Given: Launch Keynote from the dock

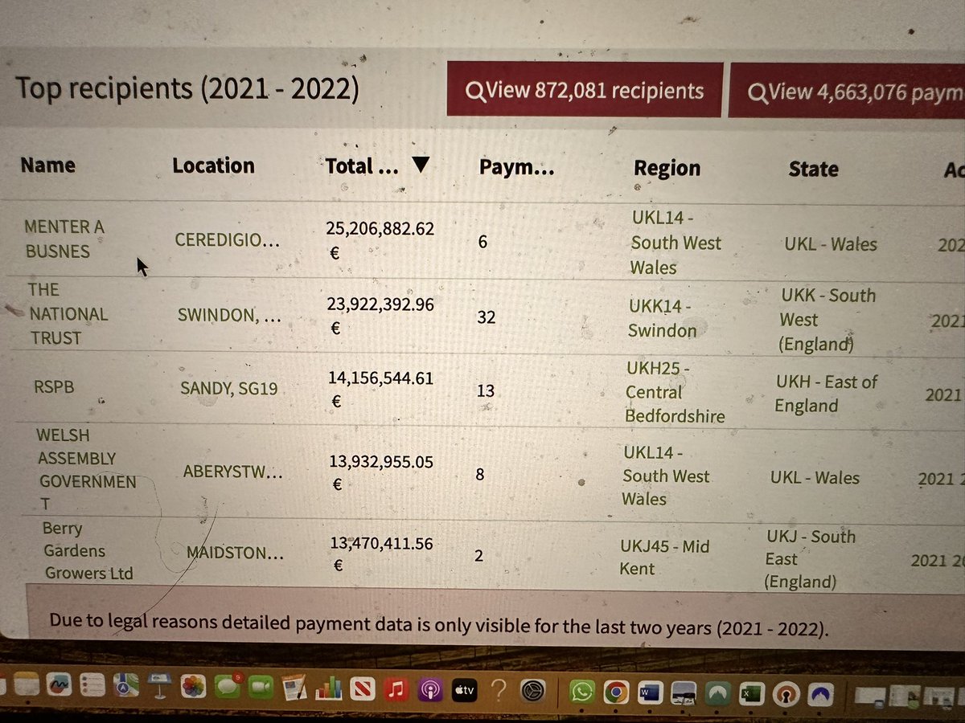Looking at the screenshot, I should [x=159, y=686].
